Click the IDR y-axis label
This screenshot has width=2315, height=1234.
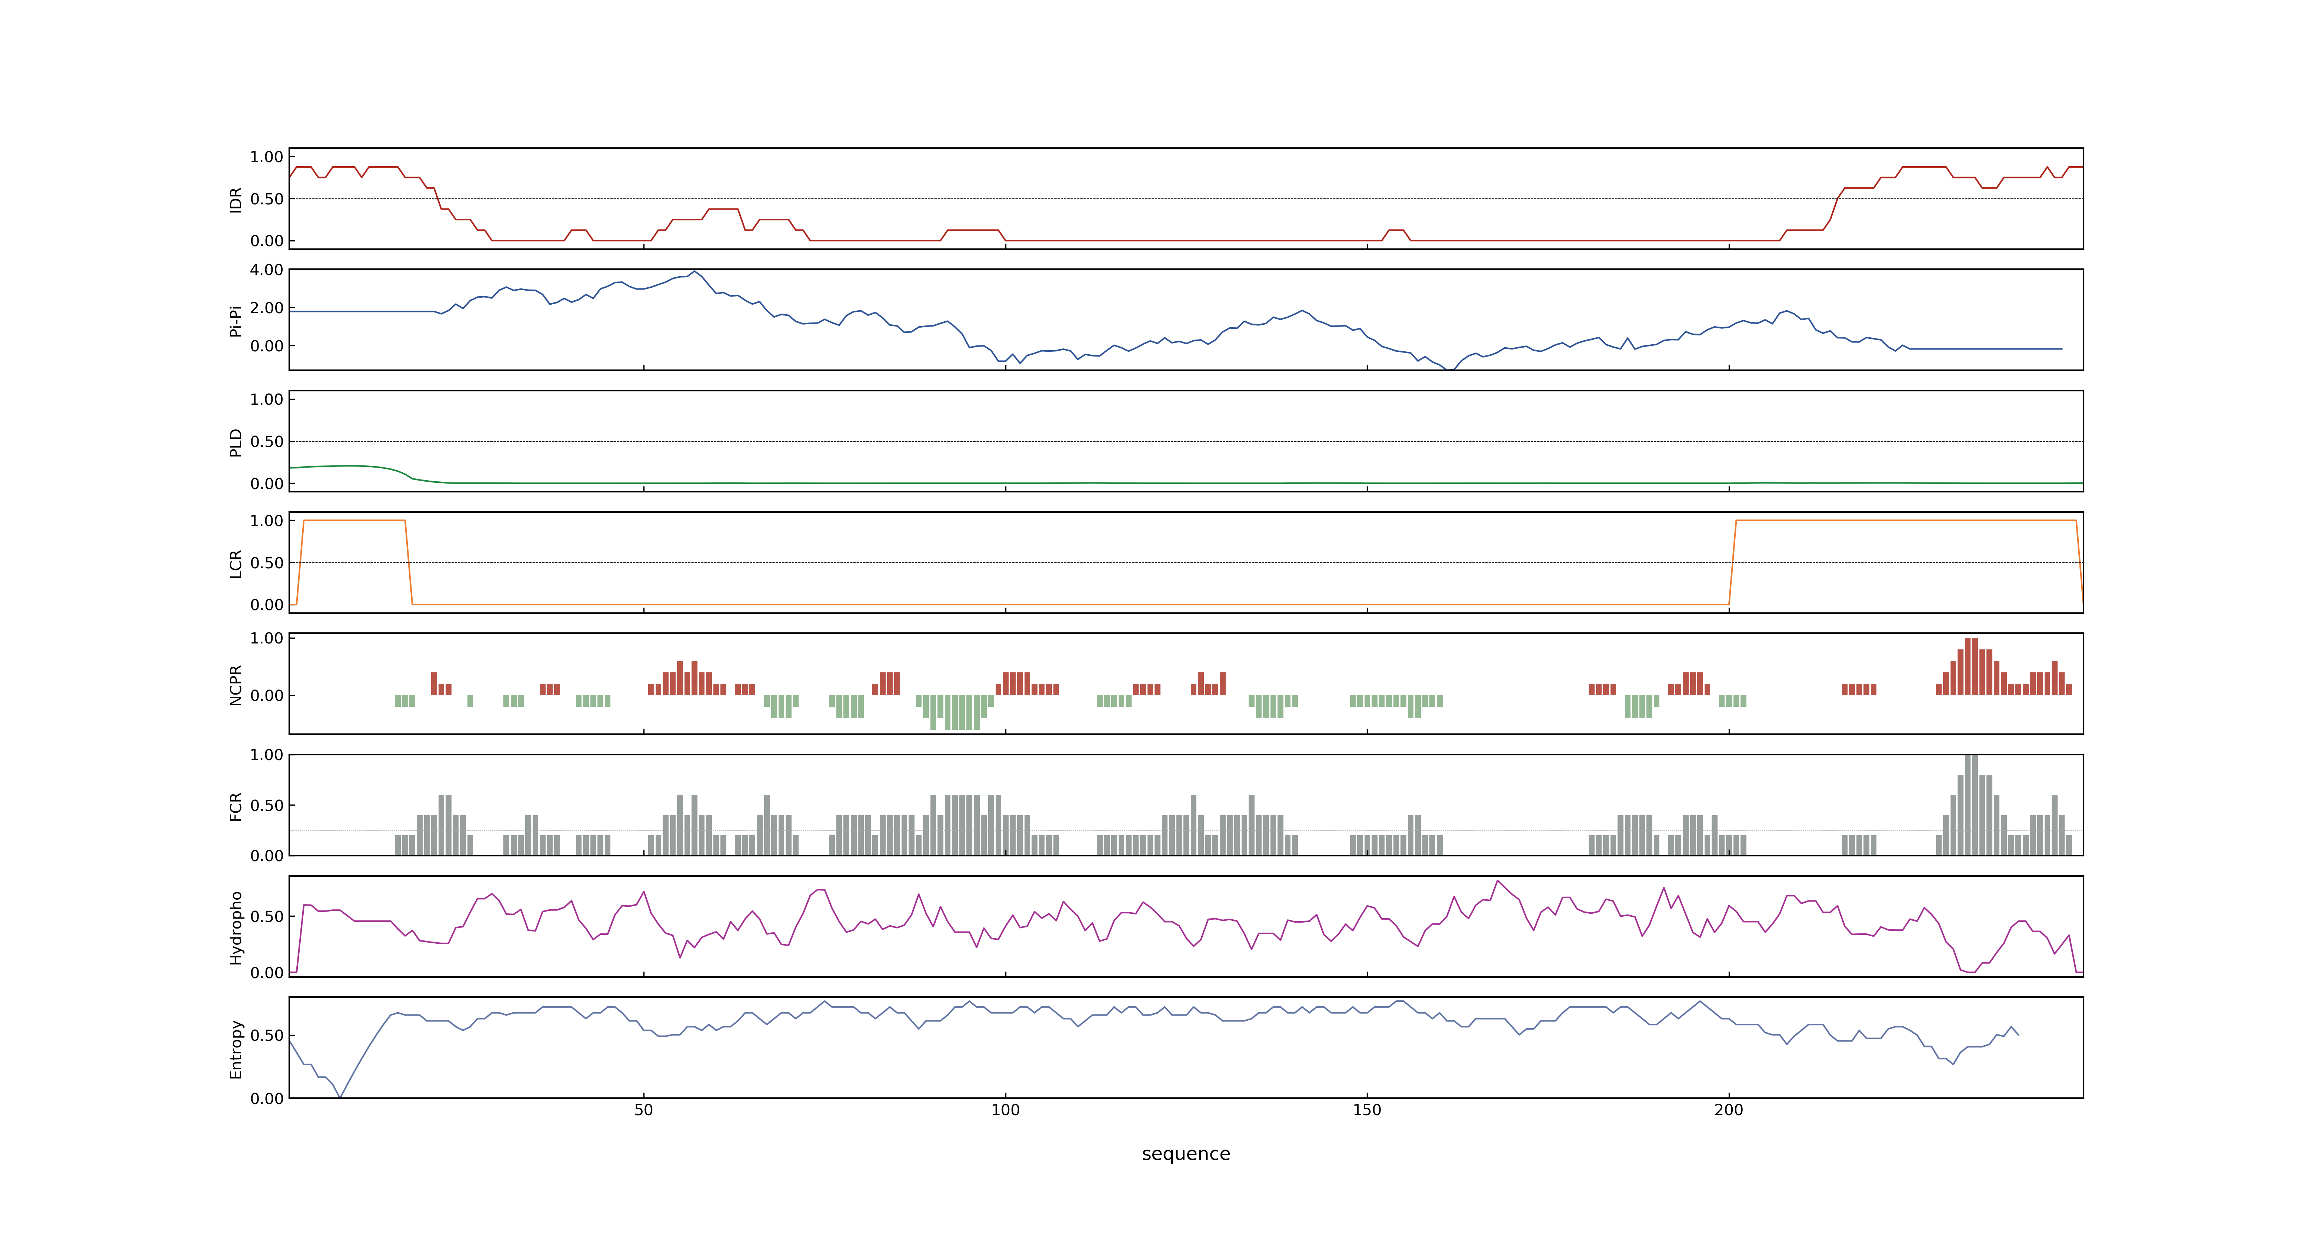pos(236,200)
